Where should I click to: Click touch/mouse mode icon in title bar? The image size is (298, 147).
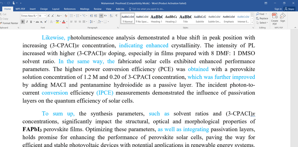[x=14, y=3]
